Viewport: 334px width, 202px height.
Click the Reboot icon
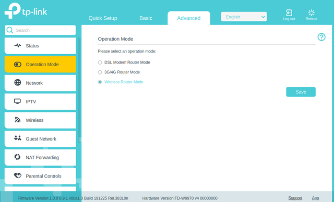pyautogui.click(x=311, y=12)
